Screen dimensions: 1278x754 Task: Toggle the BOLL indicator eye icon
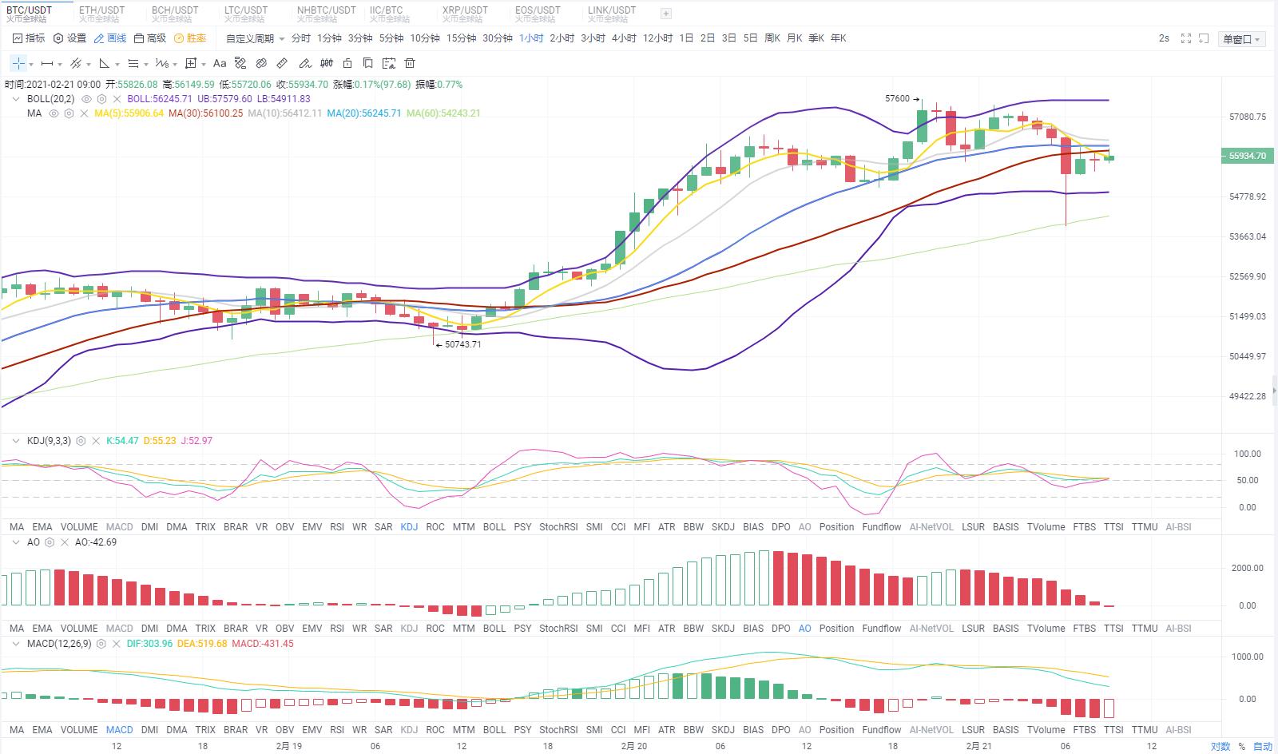click(87, 99)
